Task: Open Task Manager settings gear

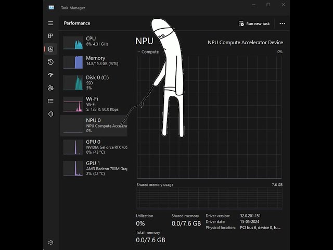Action: point(50,242)
